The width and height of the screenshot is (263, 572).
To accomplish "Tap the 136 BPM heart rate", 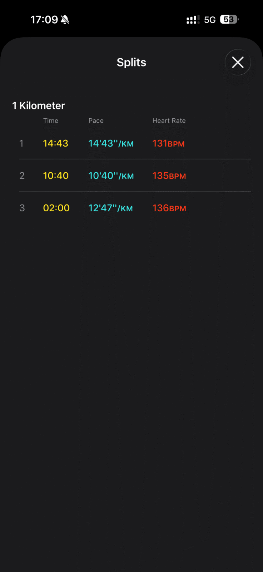I will (x=169, y=208).
